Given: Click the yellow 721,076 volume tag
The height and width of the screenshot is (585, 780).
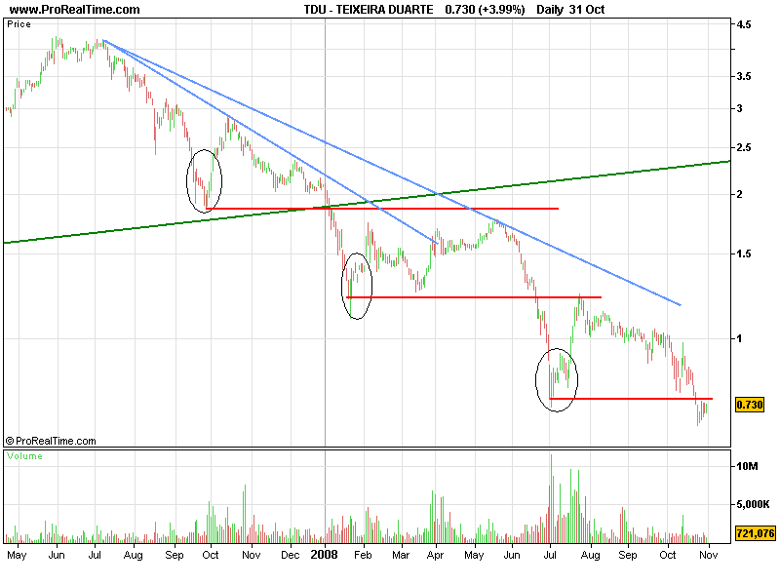Looking at the screenshot, I should (756, 533).
